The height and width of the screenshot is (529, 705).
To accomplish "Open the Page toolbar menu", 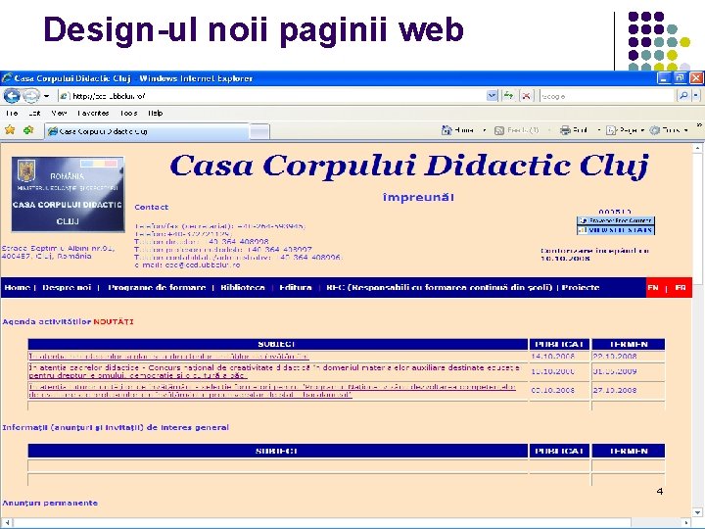I will point(625,130).
